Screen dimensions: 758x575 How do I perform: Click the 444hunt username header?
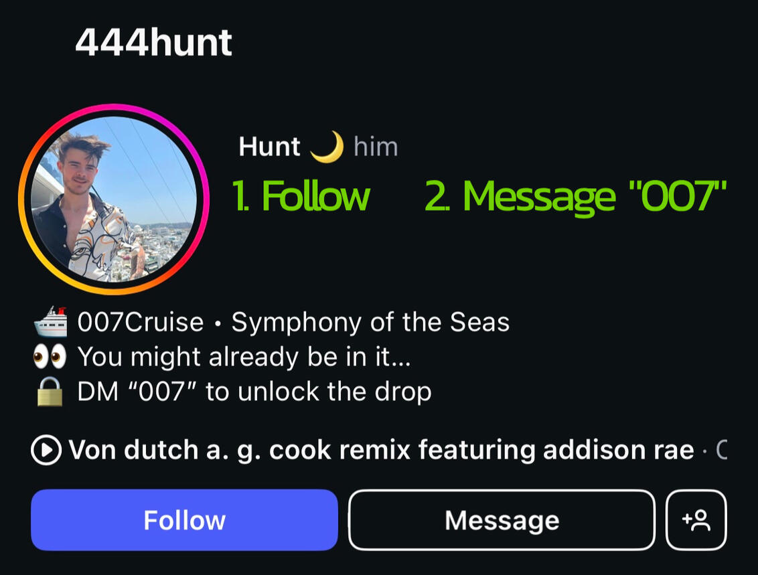pos(153,44)
